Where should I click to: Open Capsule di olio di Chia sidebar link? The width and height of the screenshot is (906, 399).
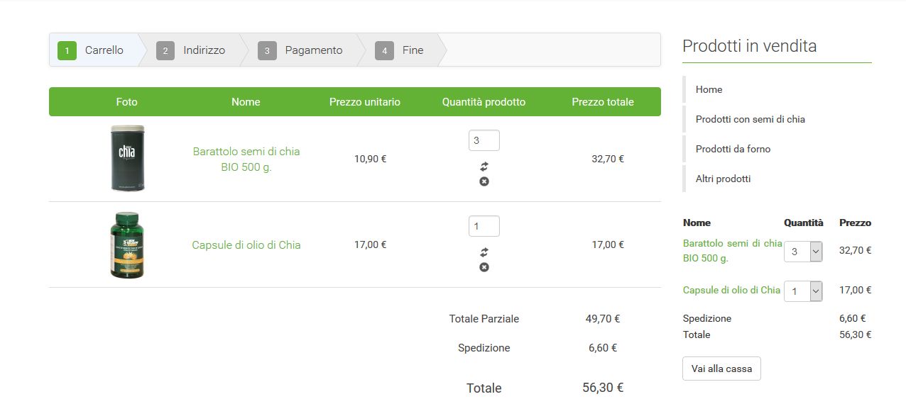click(731, 290)
